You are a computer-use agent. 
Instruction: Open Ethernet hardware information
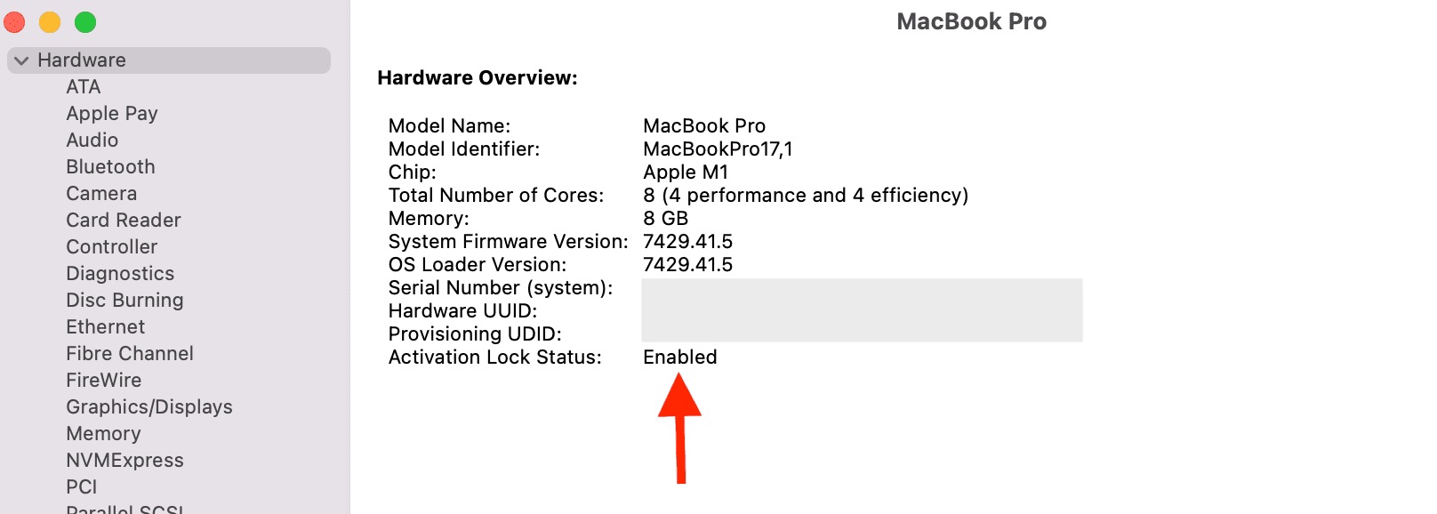(x=106, y=327)
